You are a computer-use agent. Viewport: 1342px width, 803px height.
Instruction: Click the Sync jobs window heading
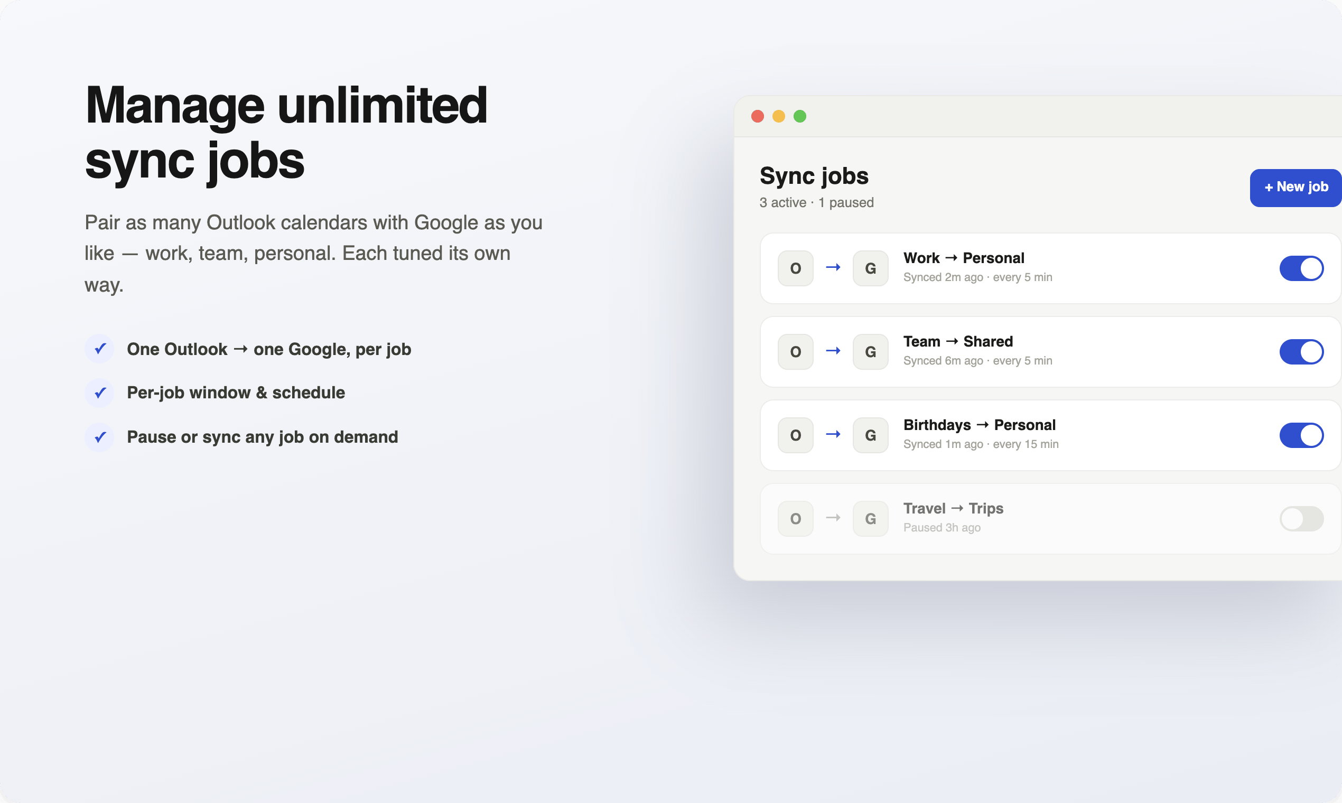click(814, 176)
